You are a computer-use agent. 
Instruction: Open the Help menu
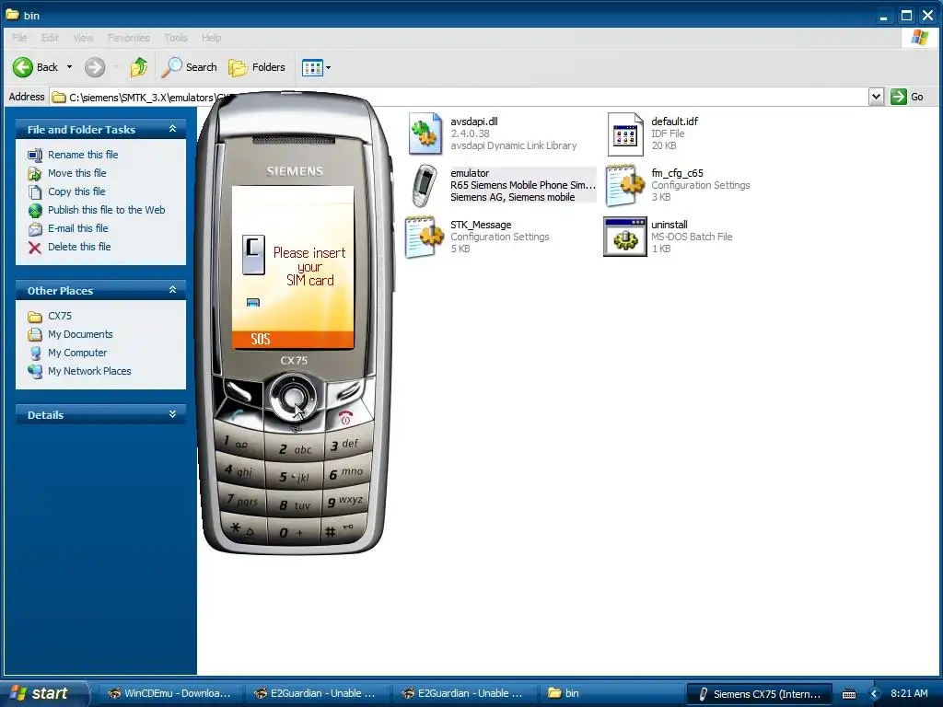tap(211, 37)
